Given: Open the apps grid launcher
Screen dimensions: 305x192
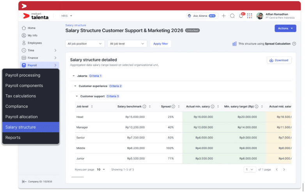Looking at the screenshot, I should click(x=250, y=16).
